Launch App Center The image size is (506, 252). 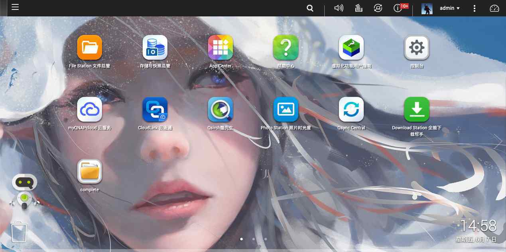tap(221, 47)
